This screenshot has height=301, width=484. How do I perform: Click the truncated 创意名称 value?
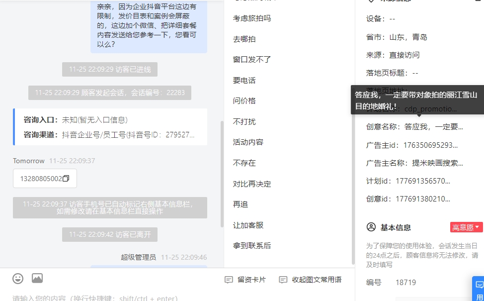click(433, 127)
